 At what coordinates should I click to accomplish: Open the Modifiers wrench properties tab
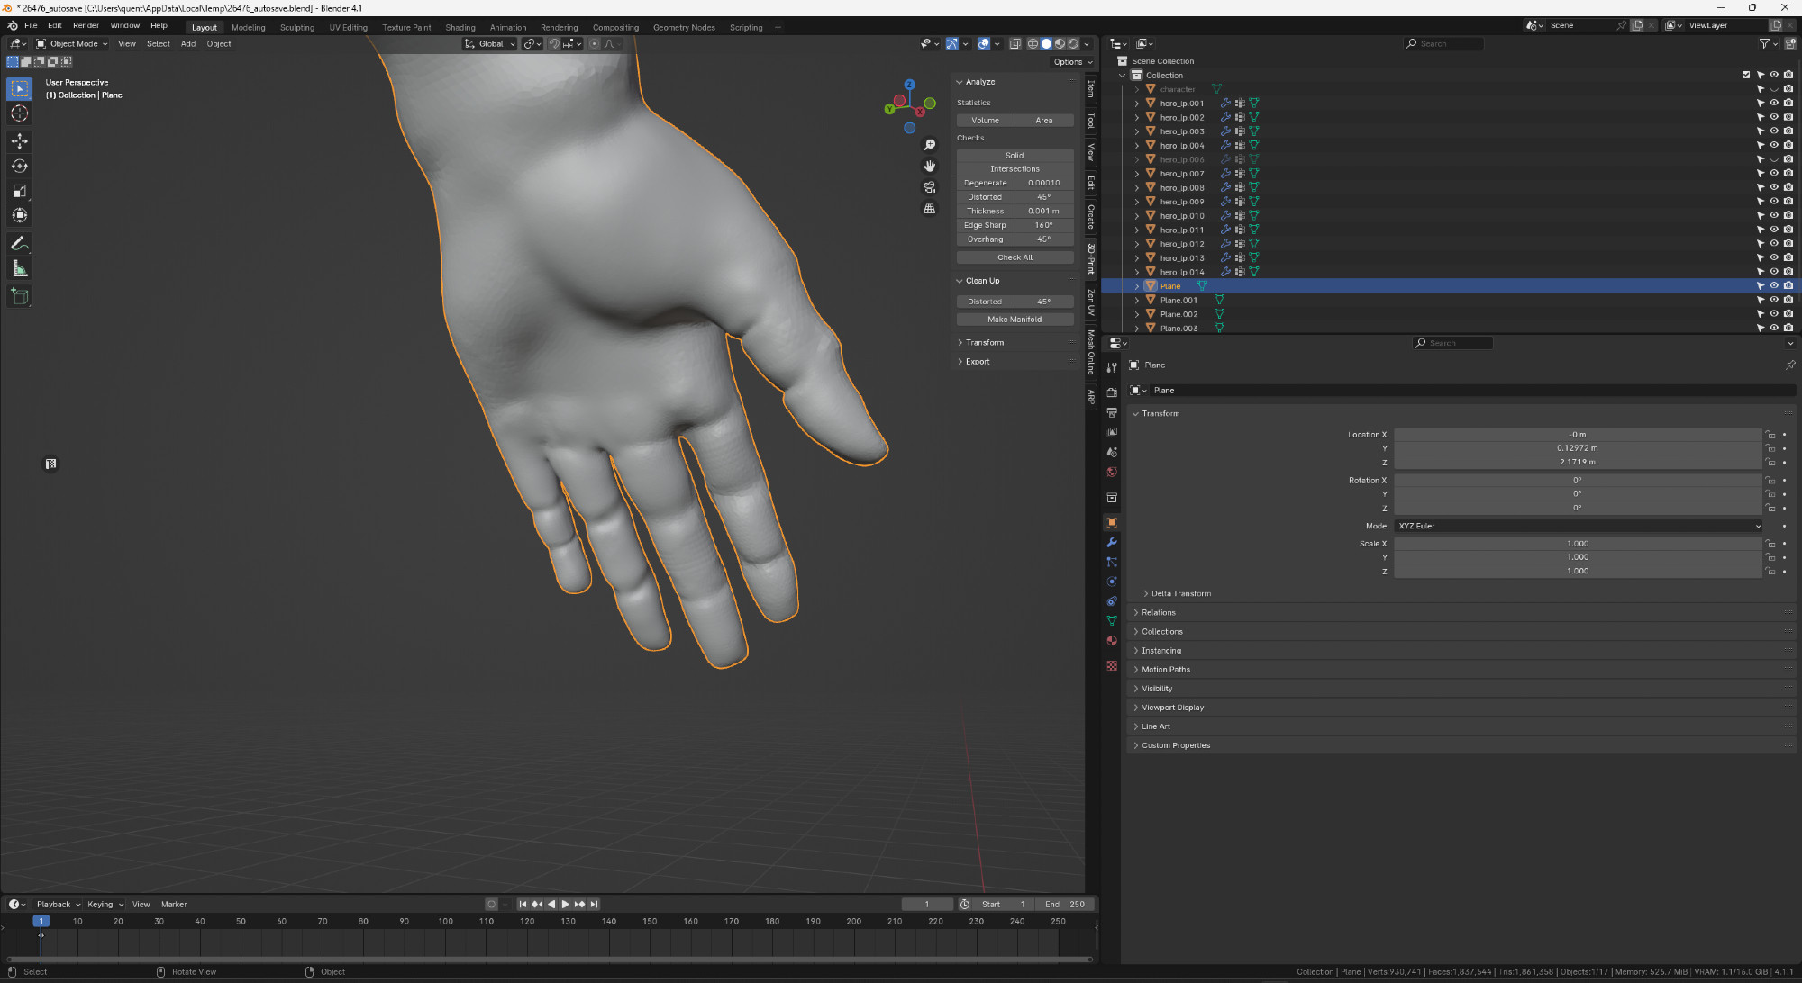point(1112,542)
